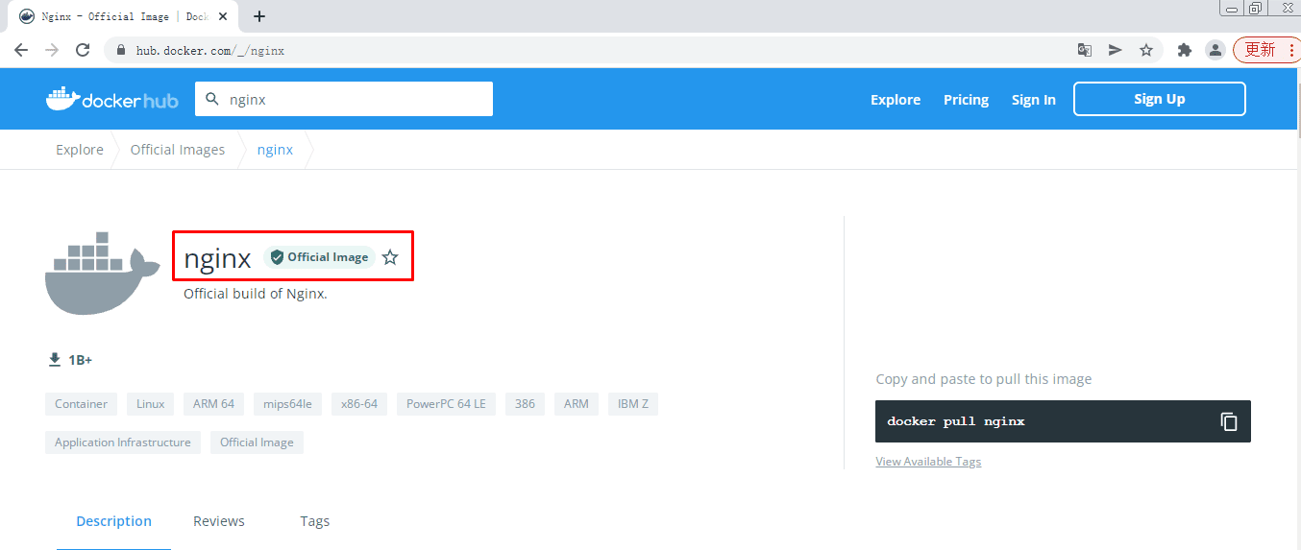Click the browser forward arrow

tap(52, 50)
